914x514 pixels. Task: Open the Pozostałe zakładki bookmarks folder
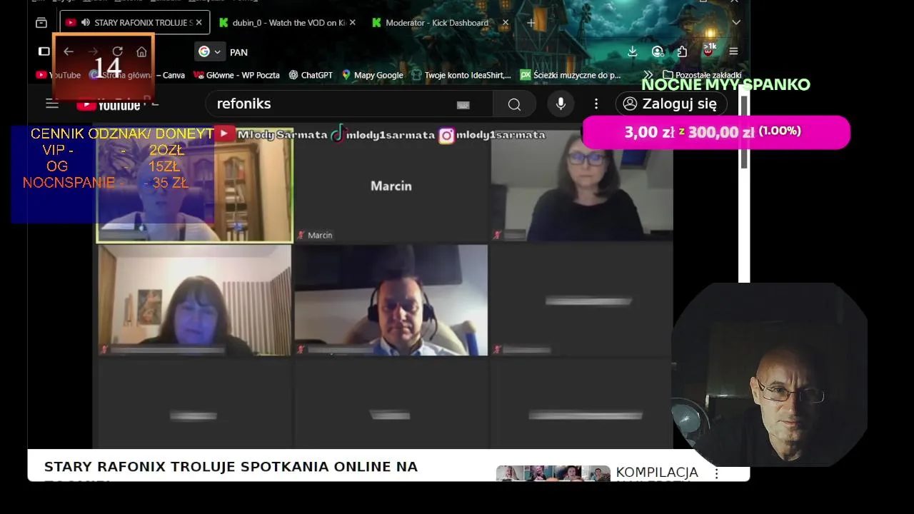pos(702,75)
